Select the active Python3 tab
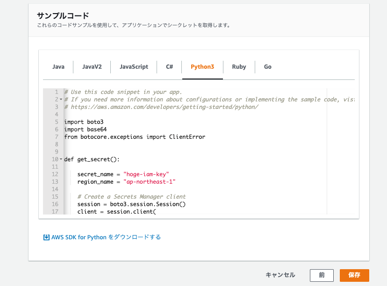387x286 pixels. 202,67
